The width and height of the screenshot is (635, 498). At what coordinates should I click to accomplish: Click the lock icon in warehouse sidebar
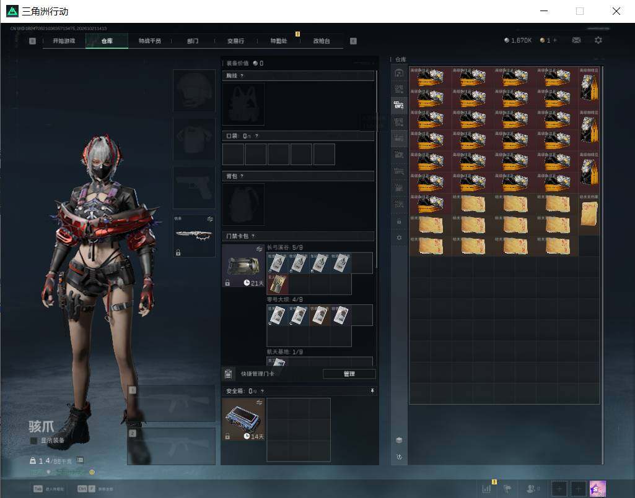pos(399,221)
